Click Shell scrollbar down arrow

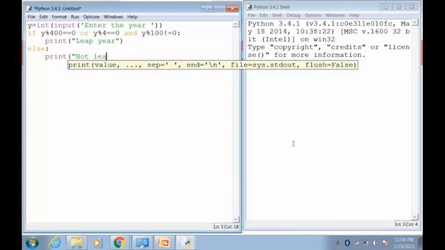click(414, 217)
